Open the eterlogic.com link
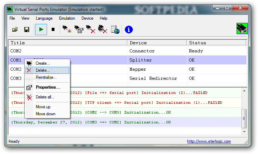Image resolution: width=258 pixels, height=154 pixels. (x=209, y=141)
